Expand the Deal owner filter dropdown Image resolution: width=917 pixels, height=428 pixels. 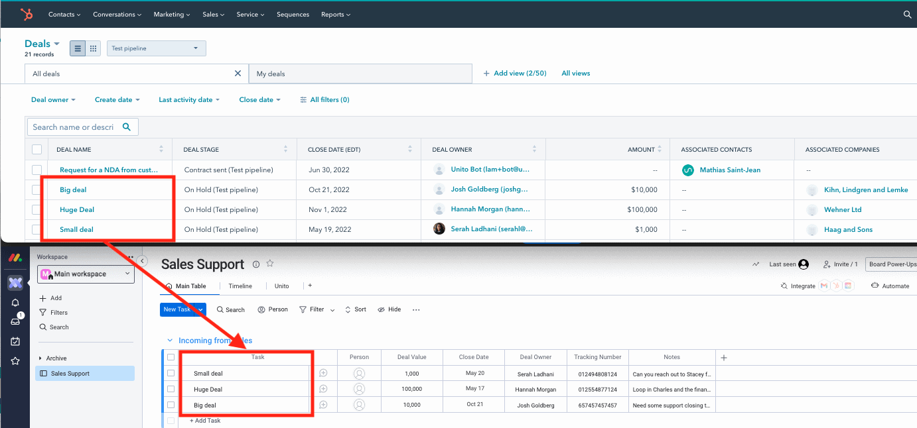(52, 99)
